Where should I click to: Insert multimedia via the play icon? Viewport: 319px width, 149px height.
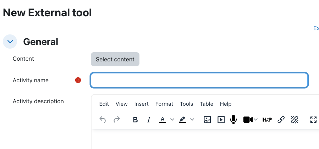(x=221, y=120)
